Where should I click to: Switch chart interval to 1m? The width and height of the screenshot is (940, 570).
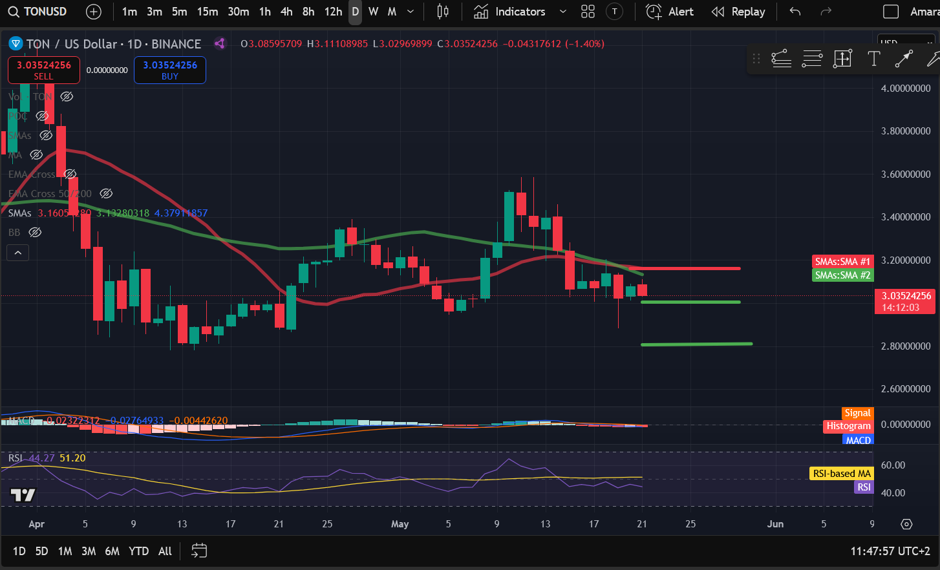129,12
